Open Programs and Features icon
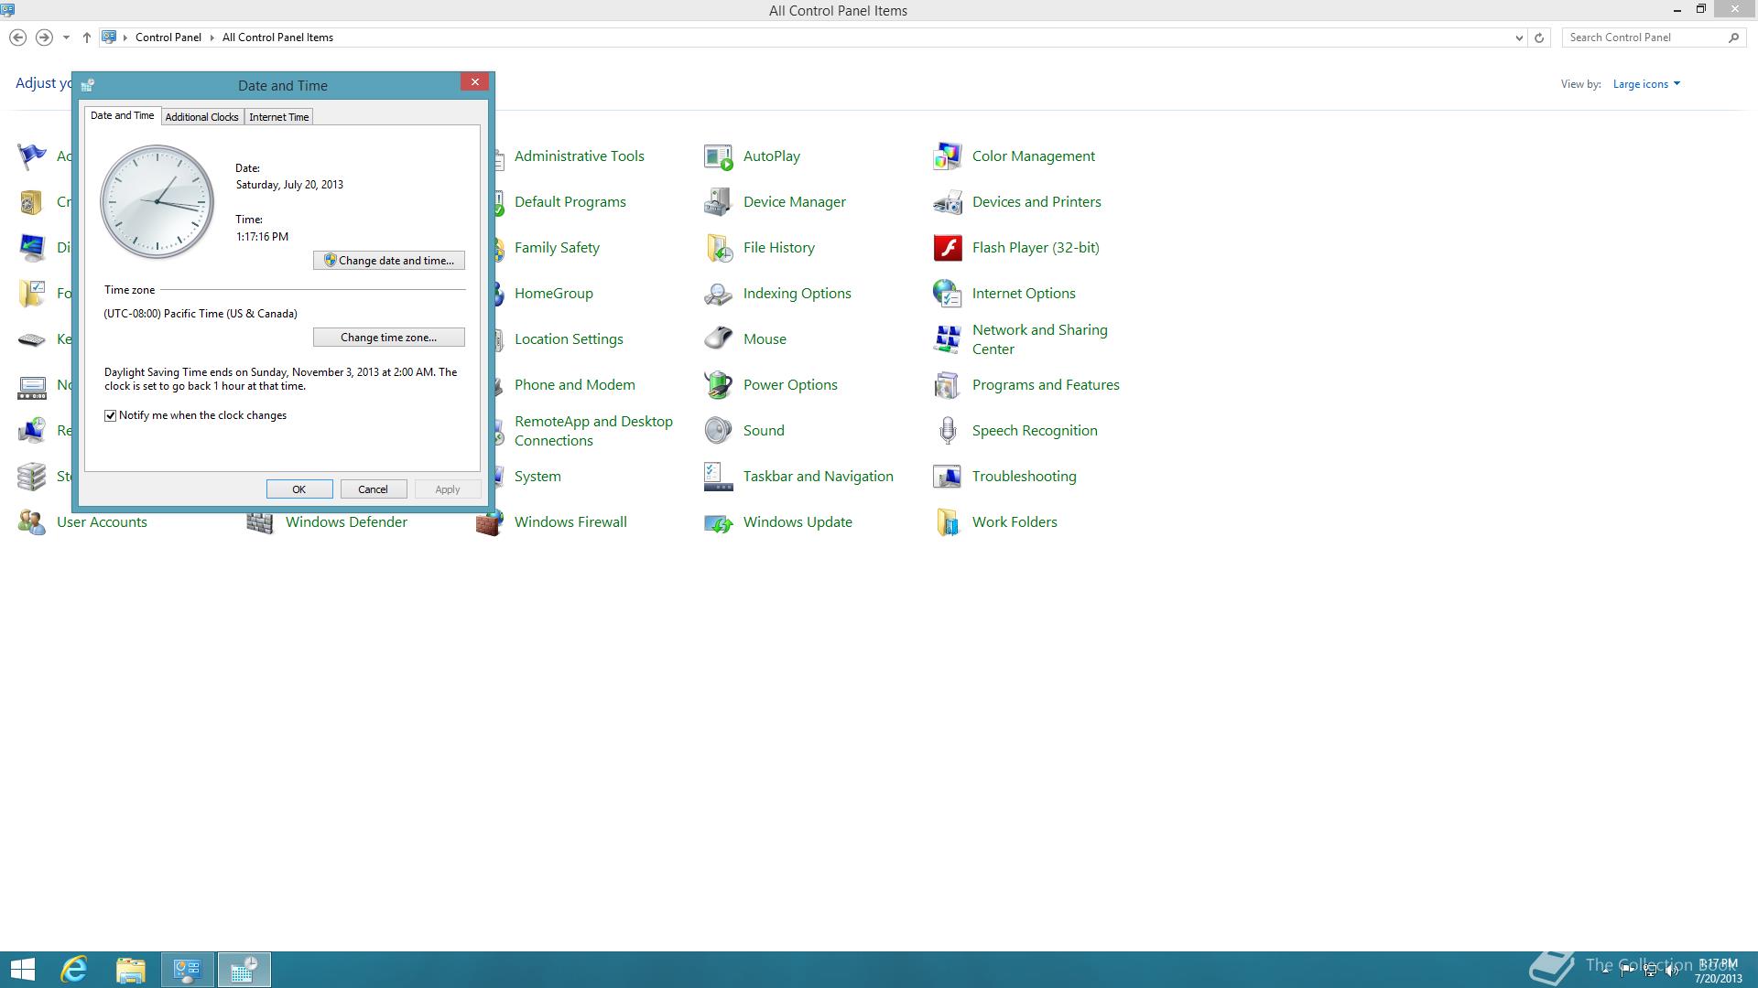Viewport: 1758px width, 988px height. 947,385
